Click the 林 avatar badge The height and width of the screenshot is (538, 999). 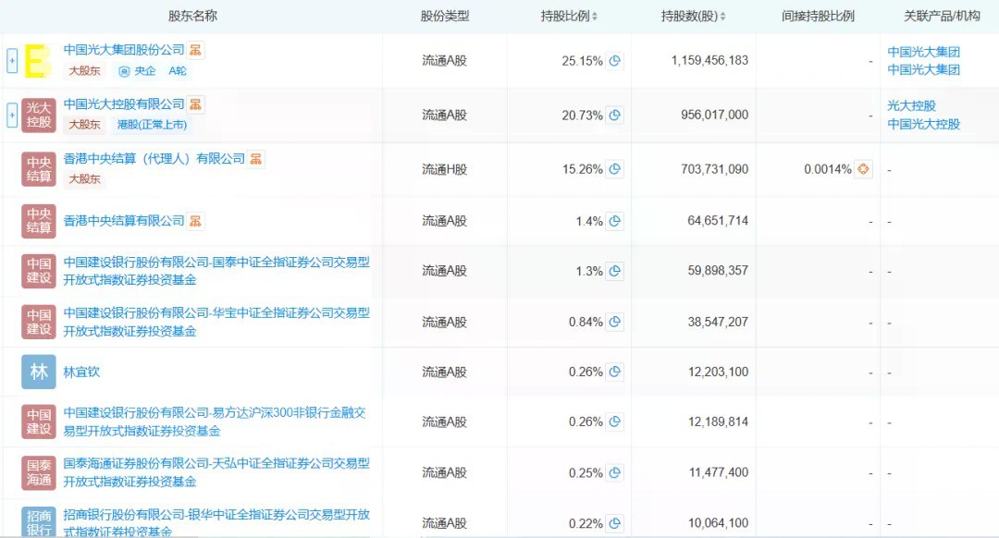(39, 372)
